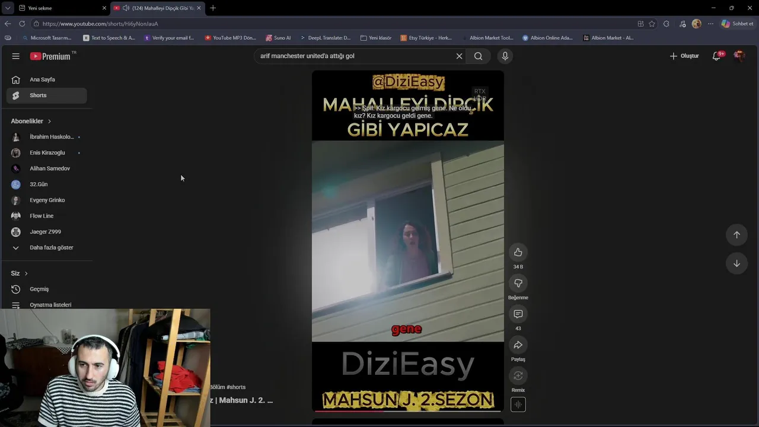759x427 pixels.
Task: Open browser settings three-dots menu
Action: point(710,24)
